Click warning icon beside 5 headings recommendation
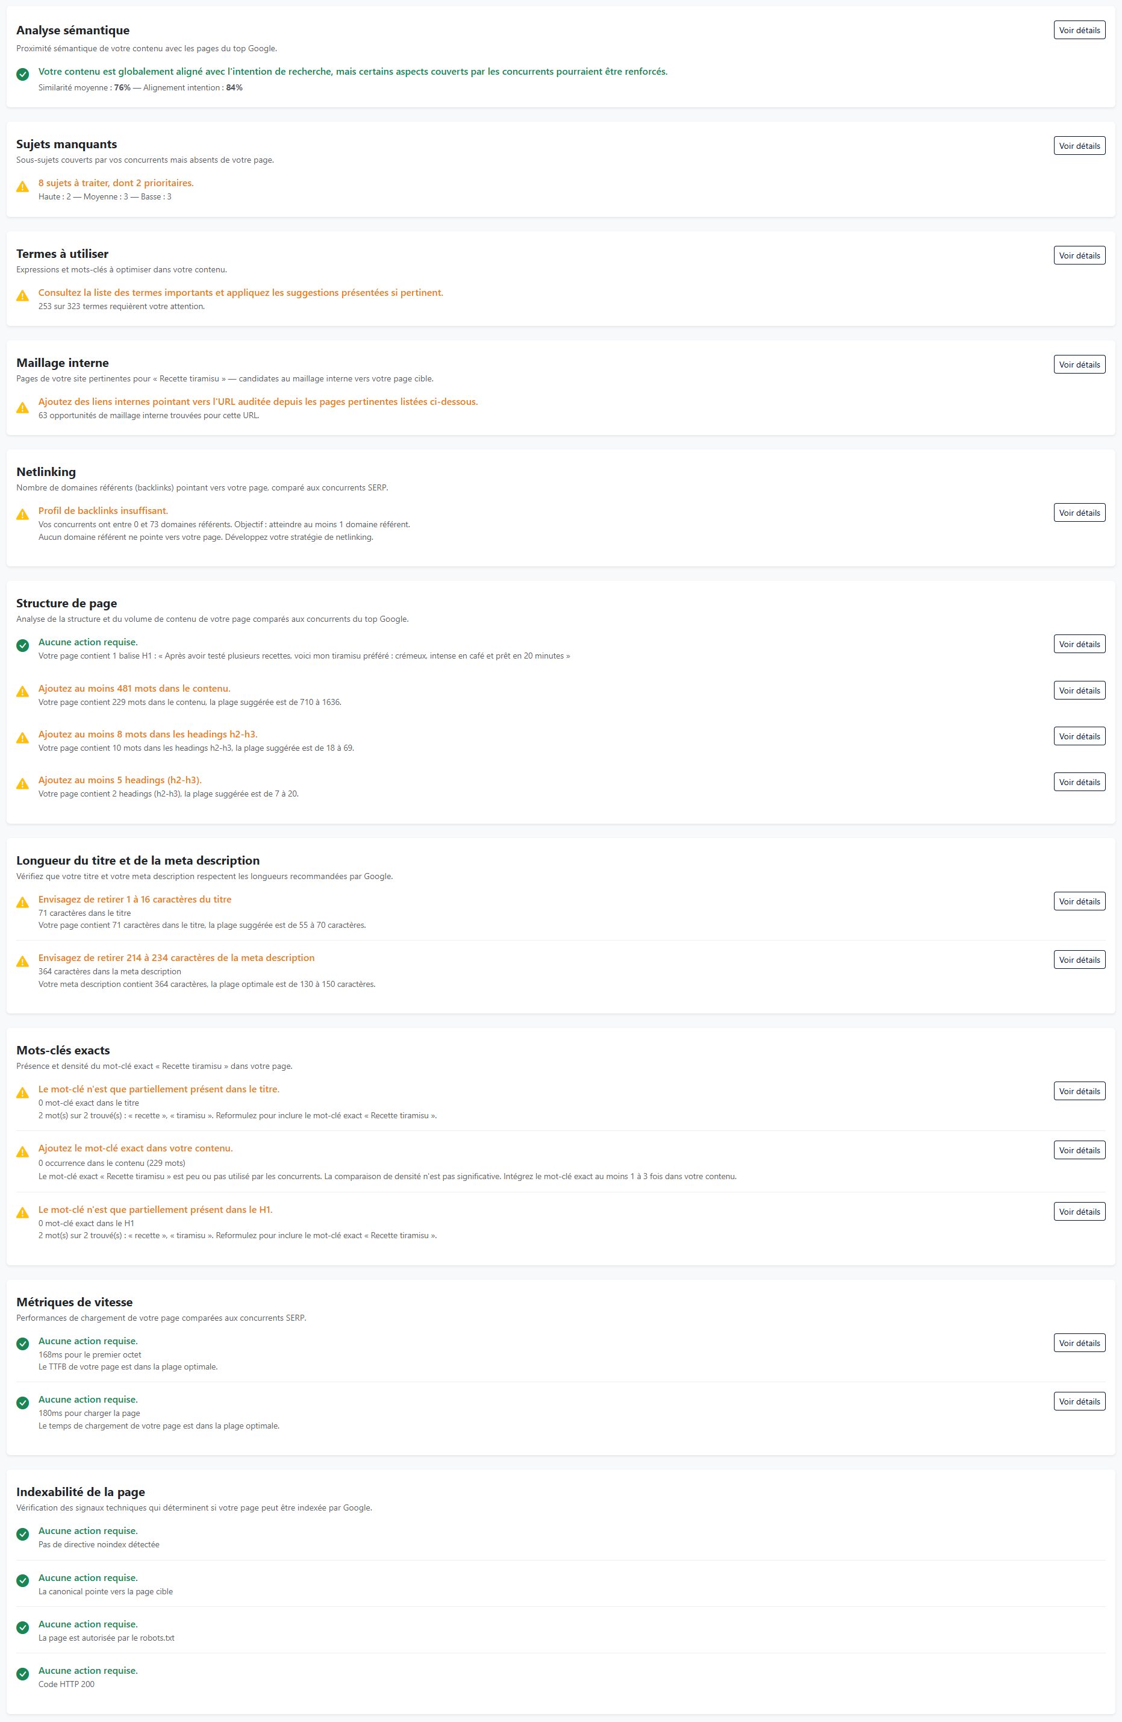Screen dimensions: 1122x1722 tap(22, 783)
